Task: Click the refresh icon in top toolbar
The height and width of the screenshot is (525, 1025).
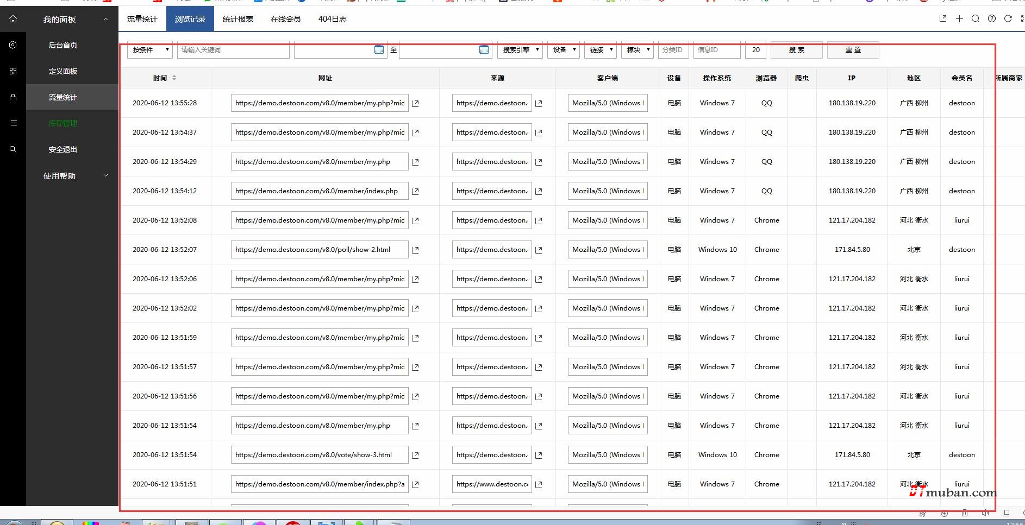Action: (x=1008, y=19)
